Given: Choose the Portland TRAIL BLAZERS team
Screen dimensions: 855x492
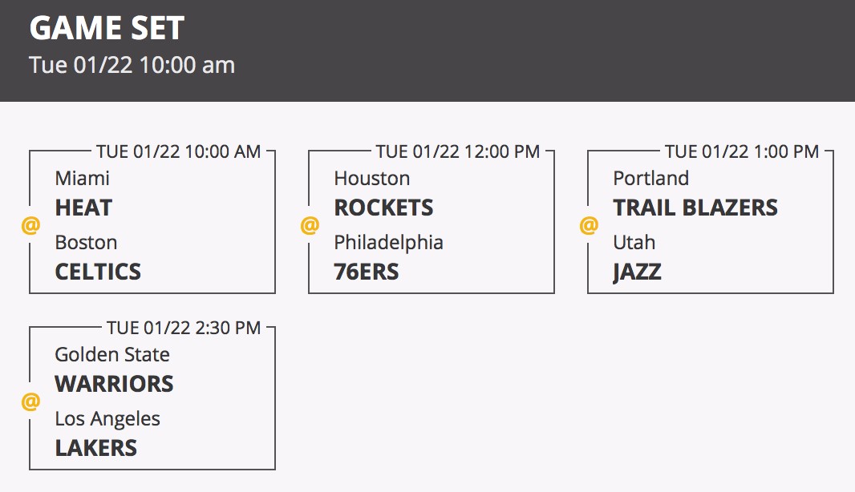Looking at the screenshot, I should click(695, 193).
